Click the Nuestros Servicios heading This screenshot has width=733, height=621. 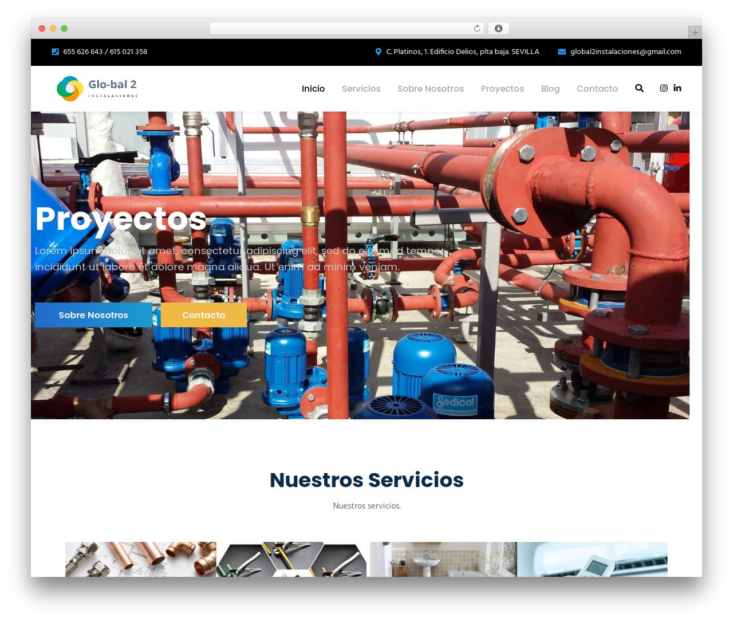[x=366, y=480]
